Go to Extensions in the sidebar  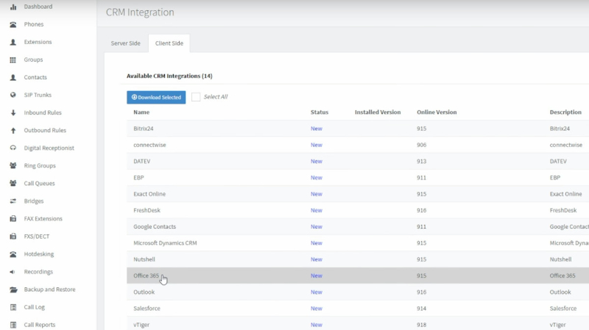[x=38, y=42]
